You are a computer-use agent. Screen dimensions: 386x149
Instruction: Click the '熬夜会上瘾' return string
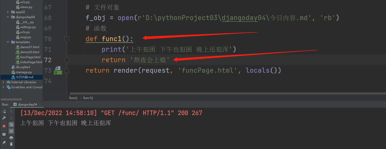(150, 60)
